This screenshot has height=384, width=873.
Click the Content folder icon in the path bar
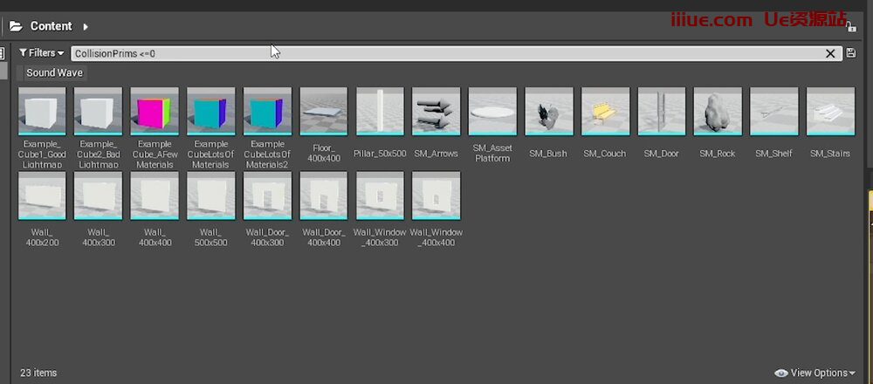coord(16,26)
